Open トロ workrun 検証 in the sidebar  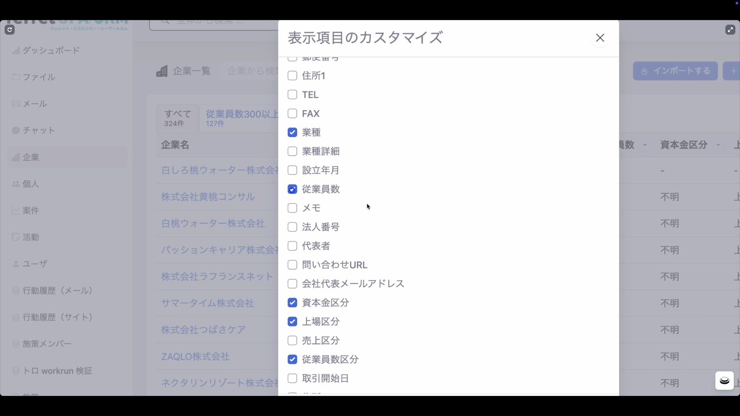point(67,371)
